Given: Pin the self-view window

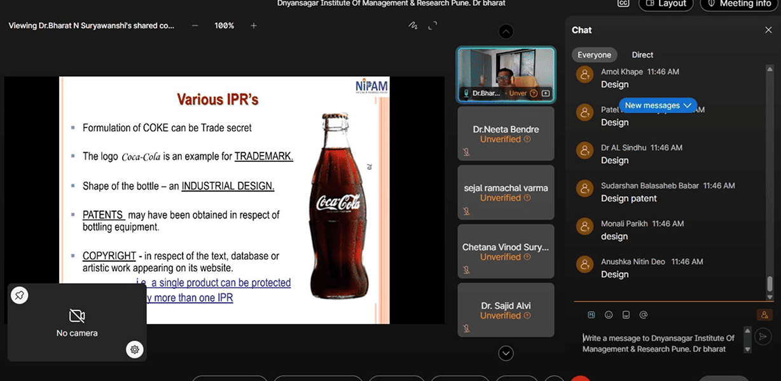Looking at the screenshot, I should click(x=20, y=295).
